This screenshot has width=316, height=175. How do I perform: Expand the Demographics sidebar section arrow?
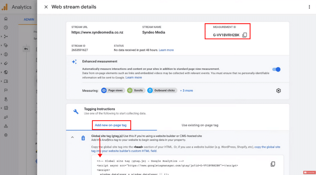tap(1, 72)
